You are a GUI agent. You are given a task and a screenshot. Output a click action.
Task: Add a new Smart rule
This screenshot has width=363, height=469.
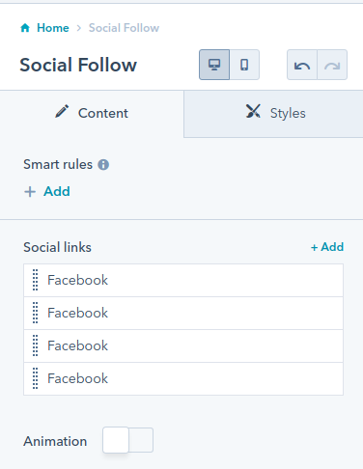coord(47,191)
